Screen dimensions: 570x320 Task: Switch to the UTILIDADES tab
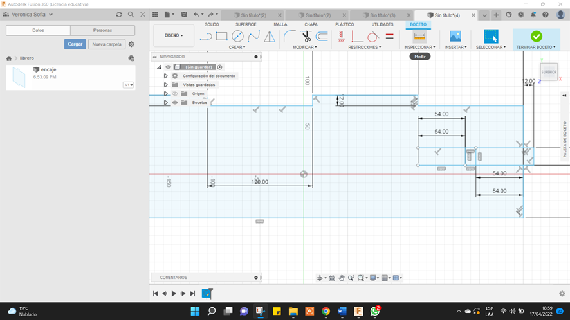coord(382,24)
